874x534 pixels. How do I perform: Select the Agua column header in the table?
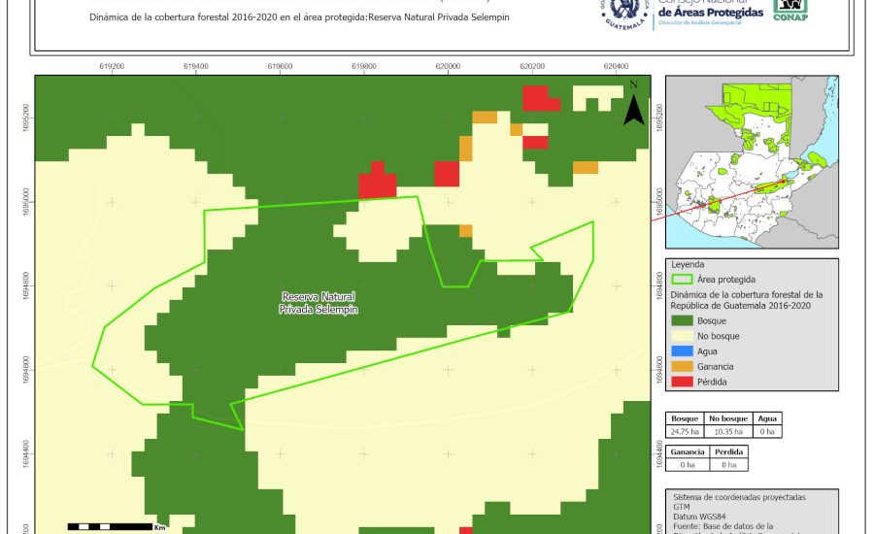click(x=768, y=418)
